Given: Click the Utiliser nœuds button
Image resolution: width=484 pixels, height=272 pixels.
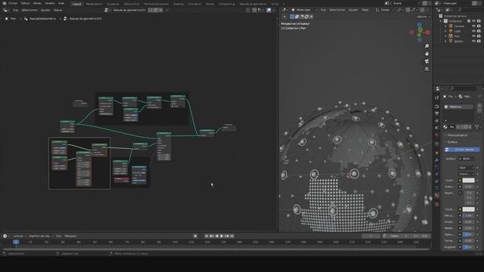Looking at the screenshot, I should (462, 150).
